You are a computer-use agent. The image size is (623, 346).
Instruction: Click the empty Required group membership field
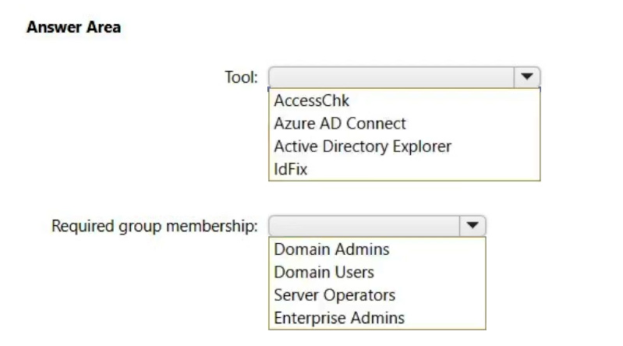364,226
